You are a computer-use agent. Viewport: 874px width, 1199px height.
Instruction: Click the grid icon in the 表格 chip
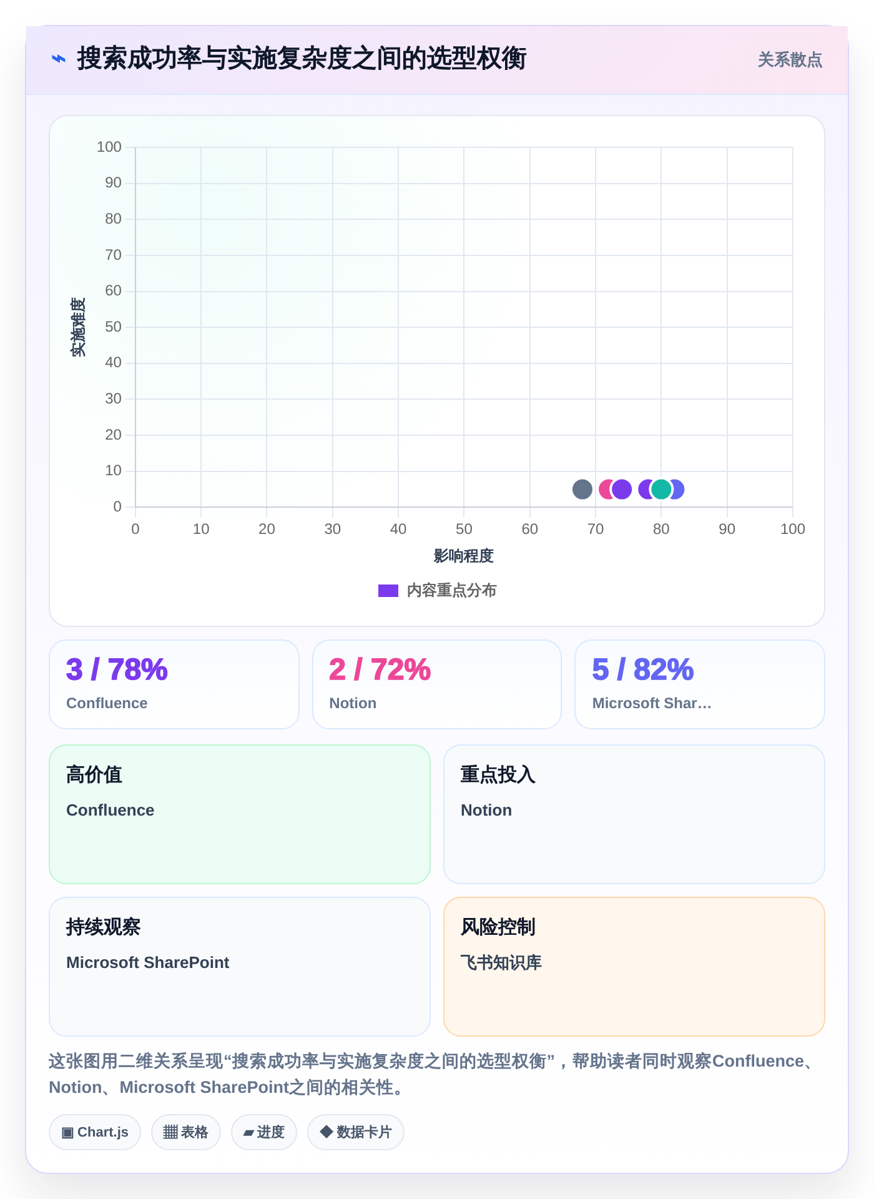[x=170, y=1132]
